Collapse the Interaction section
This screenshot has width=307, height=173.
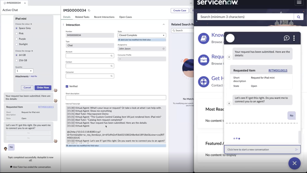tap(164, 24)
